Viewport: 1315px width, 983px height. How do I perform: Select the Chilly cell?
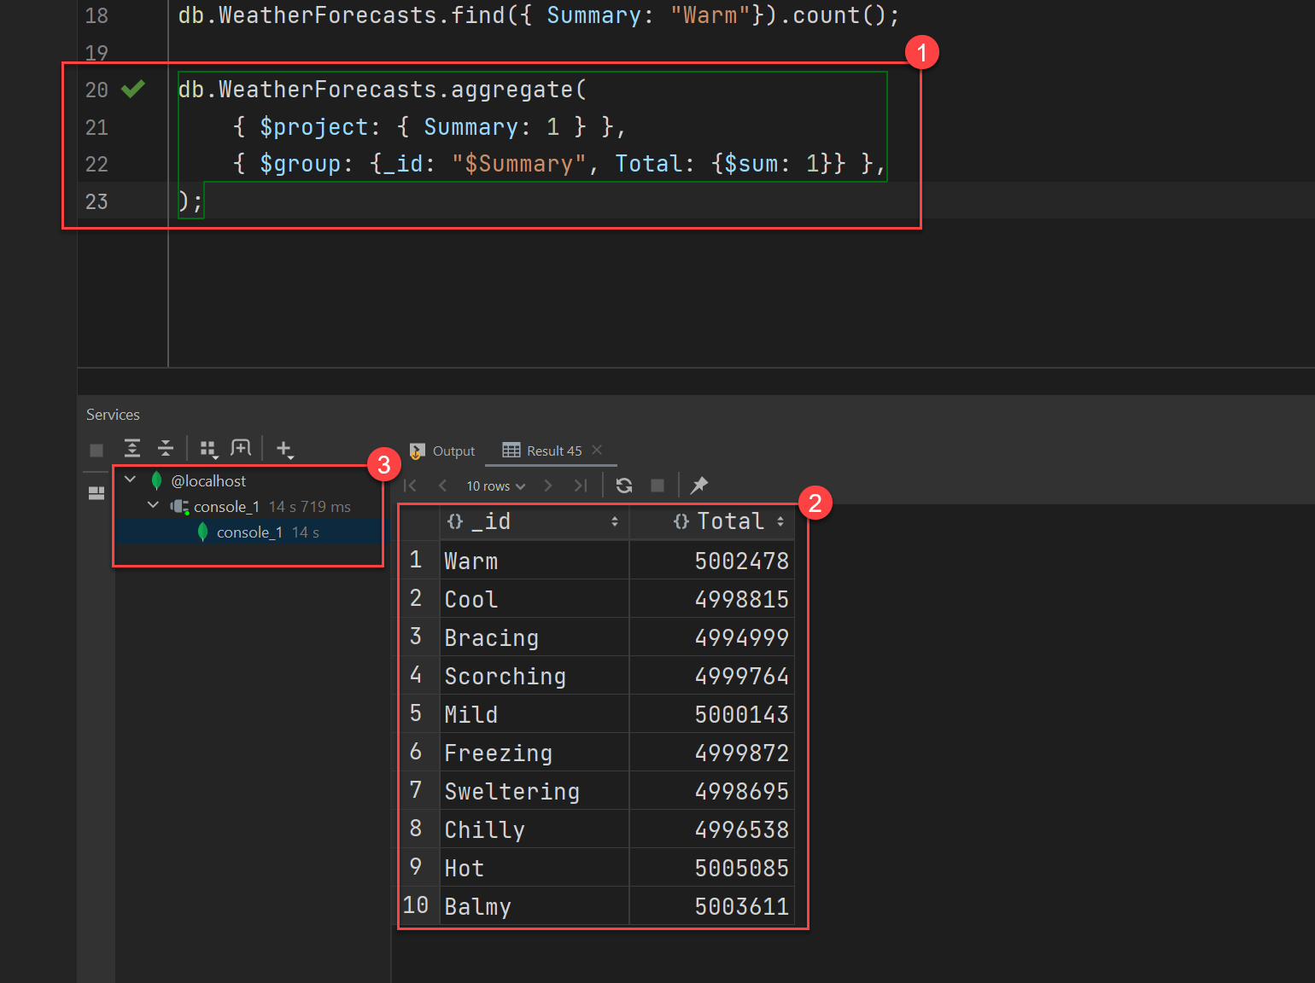(x=535, y=829)
